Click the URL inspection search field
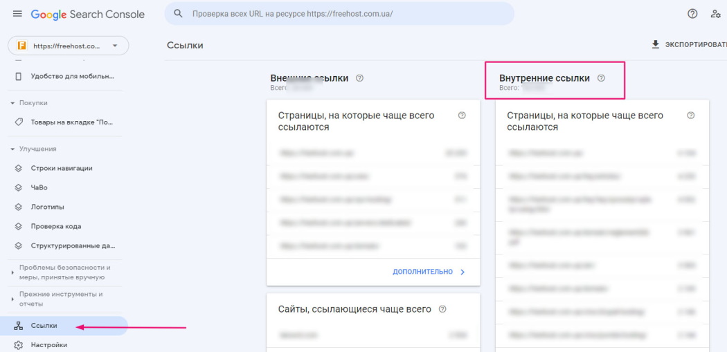 coord(346,14)
